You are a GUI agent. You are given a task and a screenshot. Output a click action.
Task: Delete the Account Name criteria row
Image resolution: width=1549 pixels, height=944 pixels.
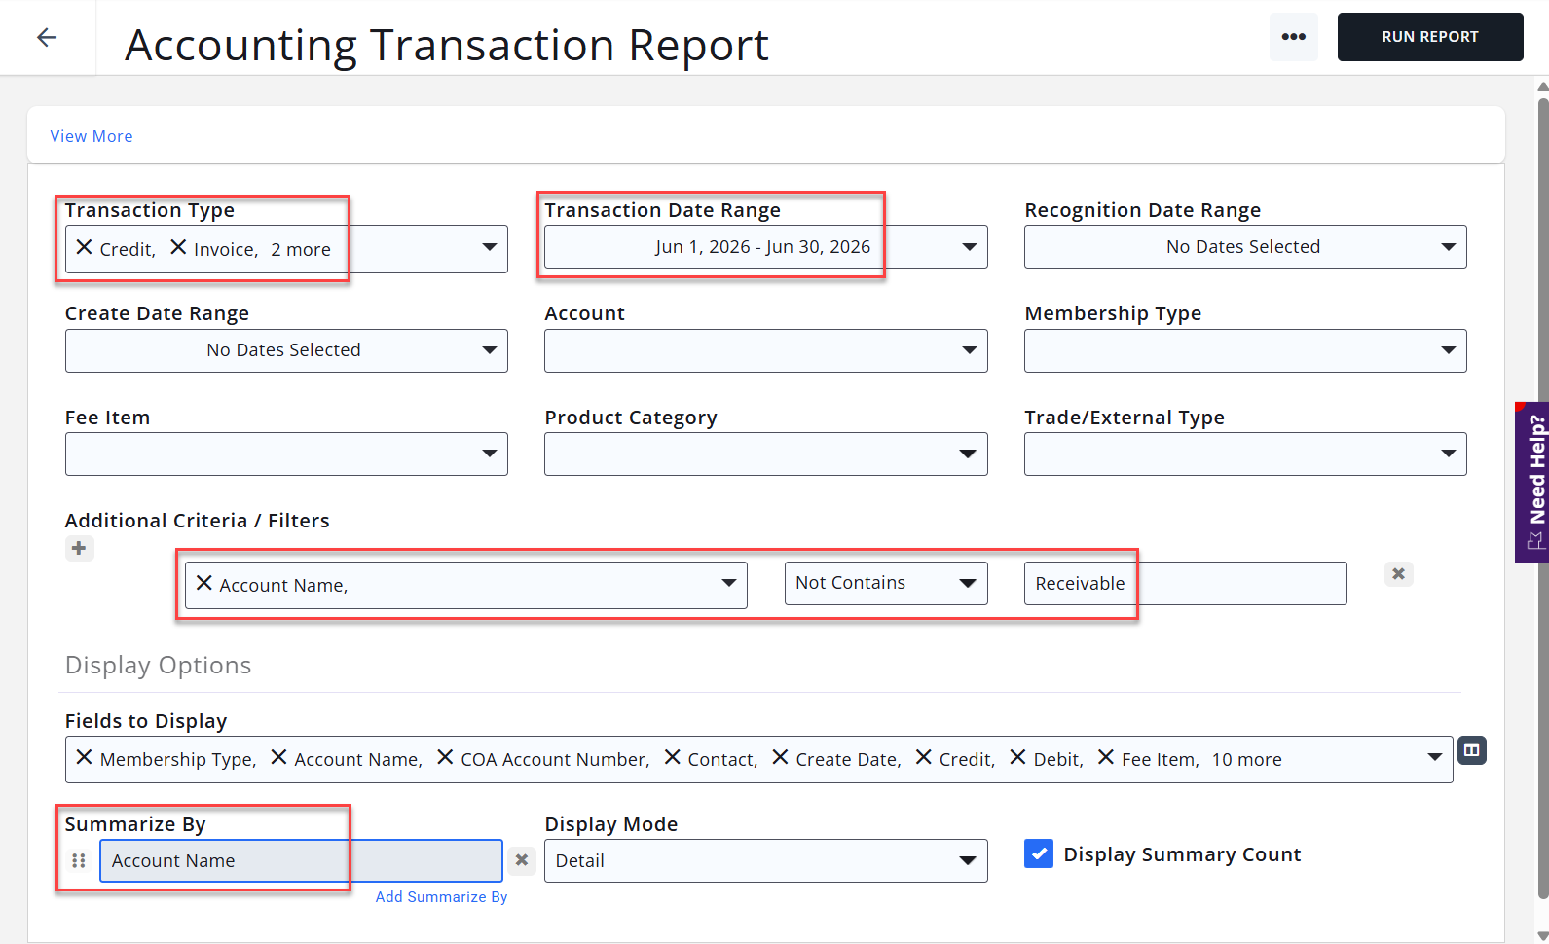1398,574
